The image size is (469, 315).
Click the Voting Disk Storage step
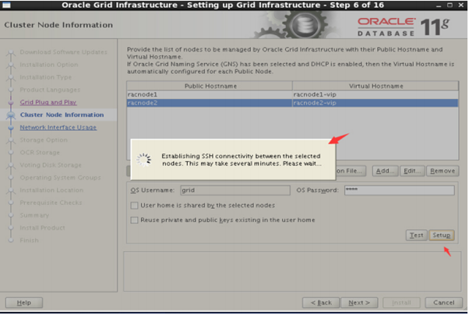click(x=51, y=165)
